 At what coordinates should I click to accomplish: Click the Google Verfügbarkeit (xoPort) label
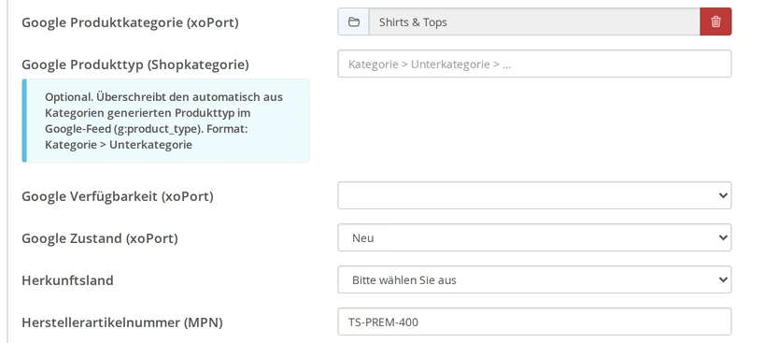pyautogui.click(x=118, y=196)
